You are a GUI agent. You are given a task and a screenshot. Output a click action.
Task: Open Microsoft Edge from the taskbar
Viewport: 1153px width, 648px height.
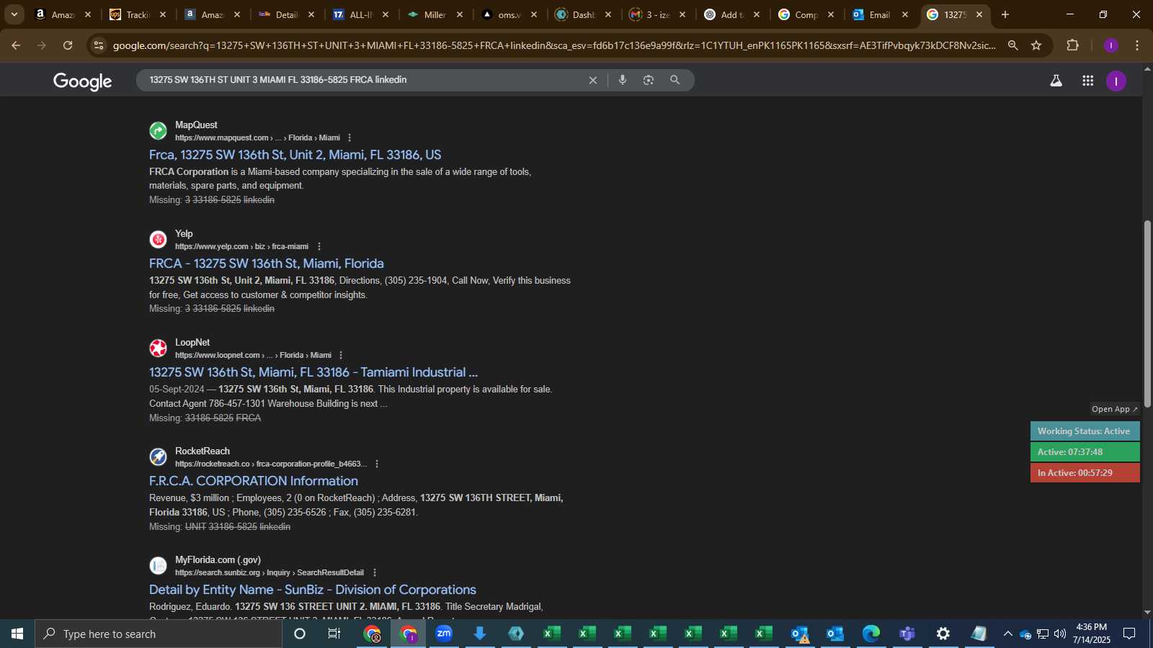point(871,634)
